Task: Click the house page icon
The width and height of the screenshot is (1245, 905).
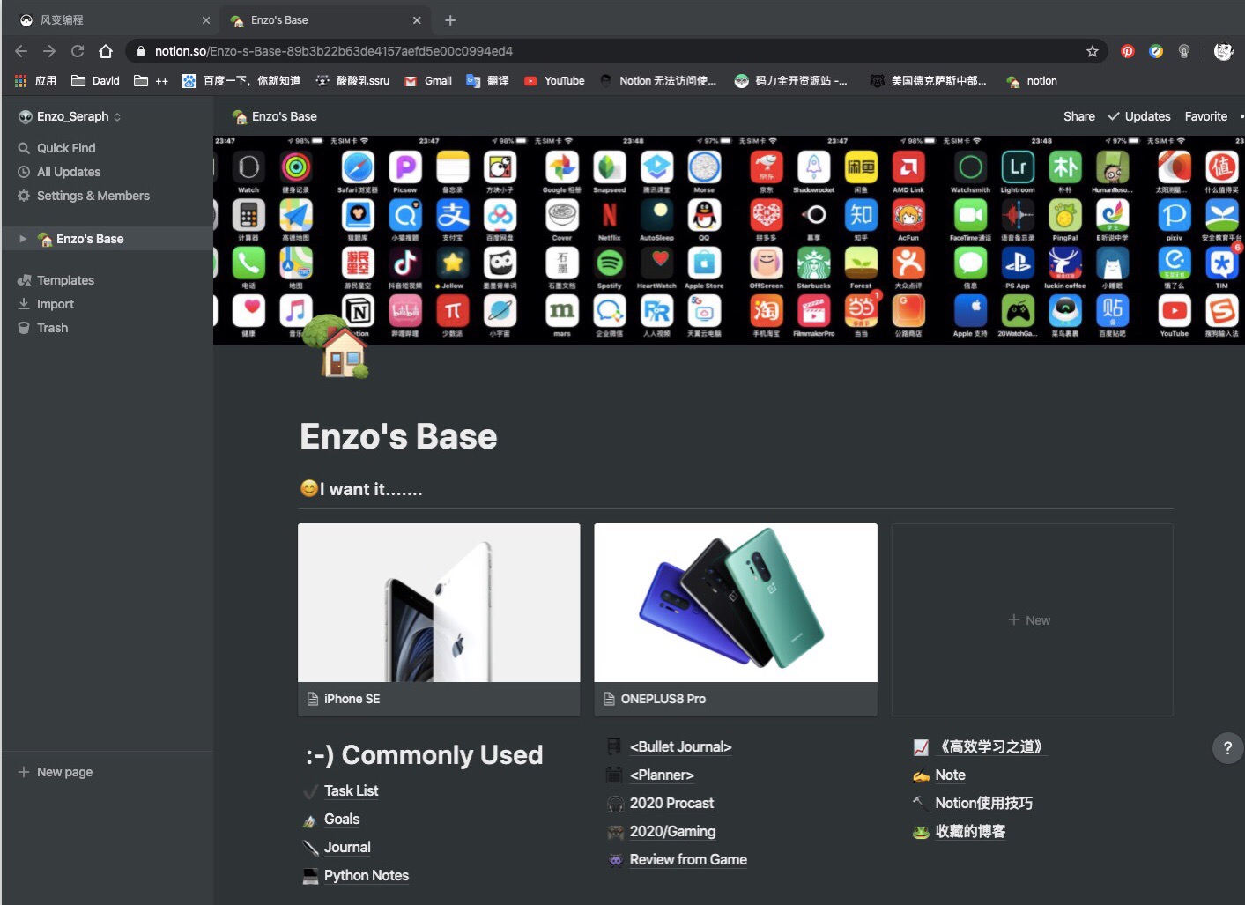Action: [336, 346]
